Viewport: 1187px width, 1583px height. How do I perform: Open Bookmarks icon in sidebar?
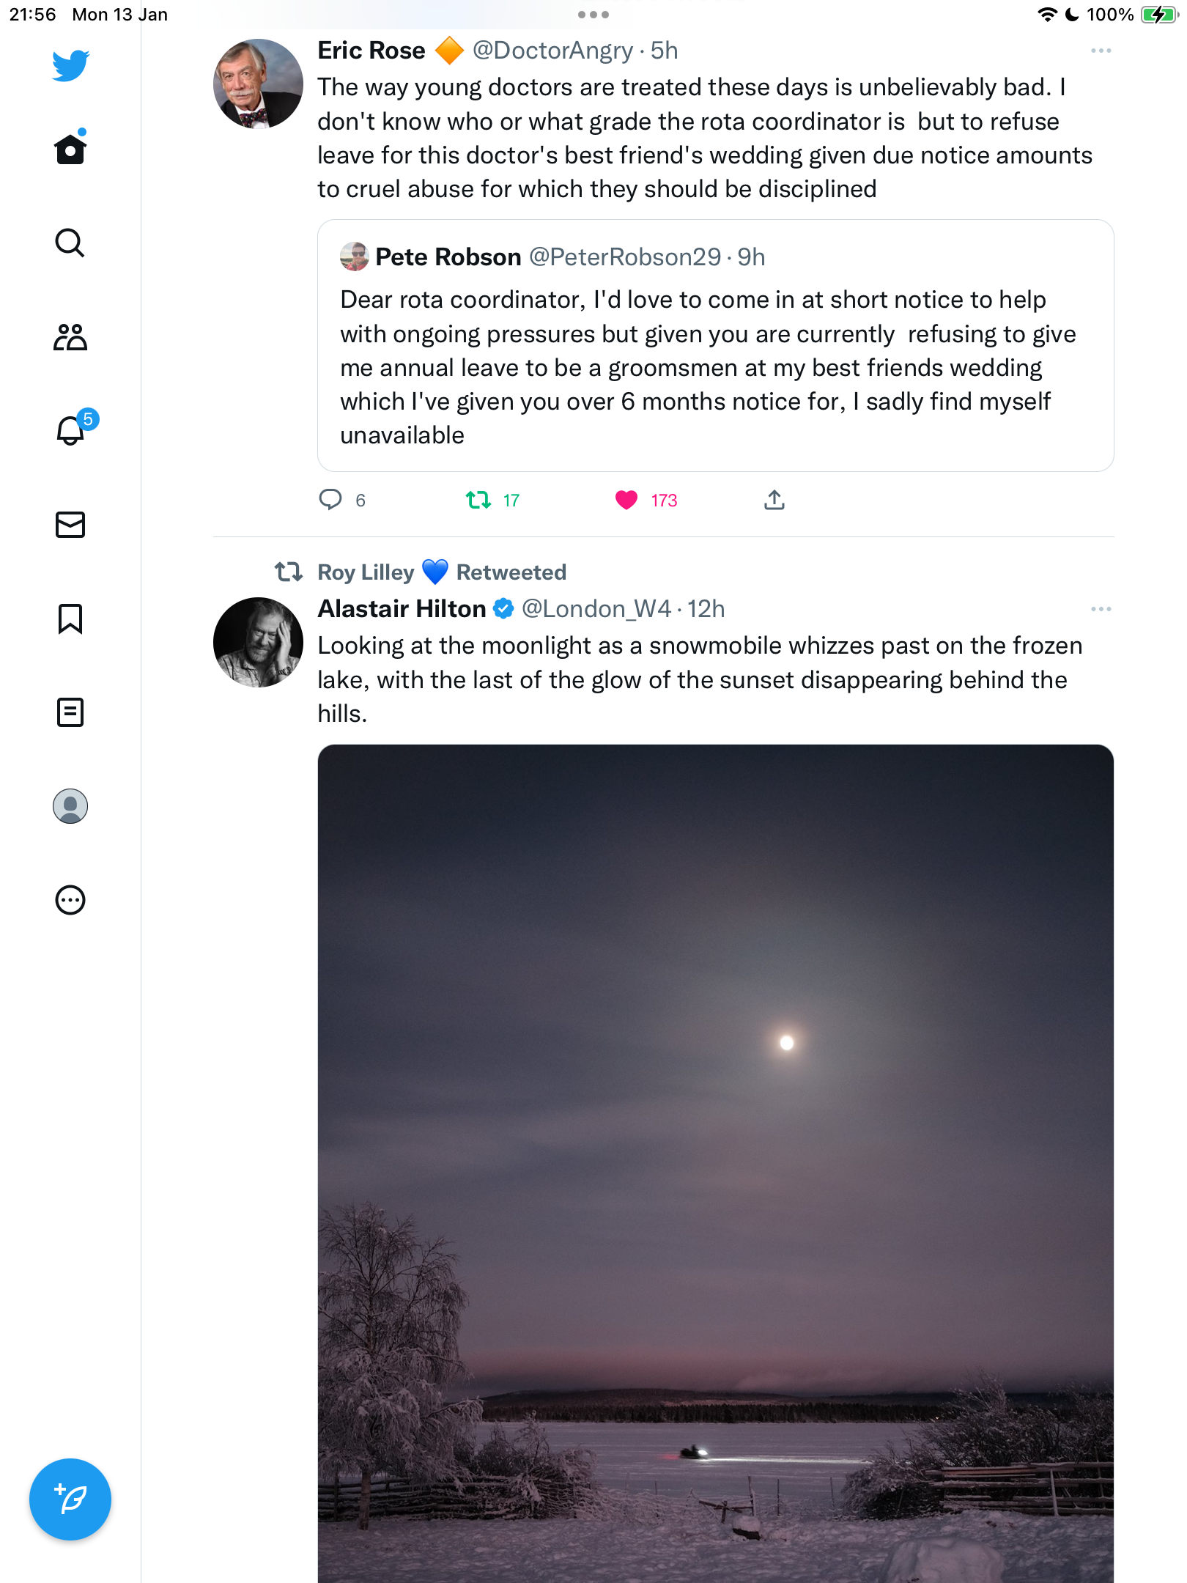coord(70,619)
